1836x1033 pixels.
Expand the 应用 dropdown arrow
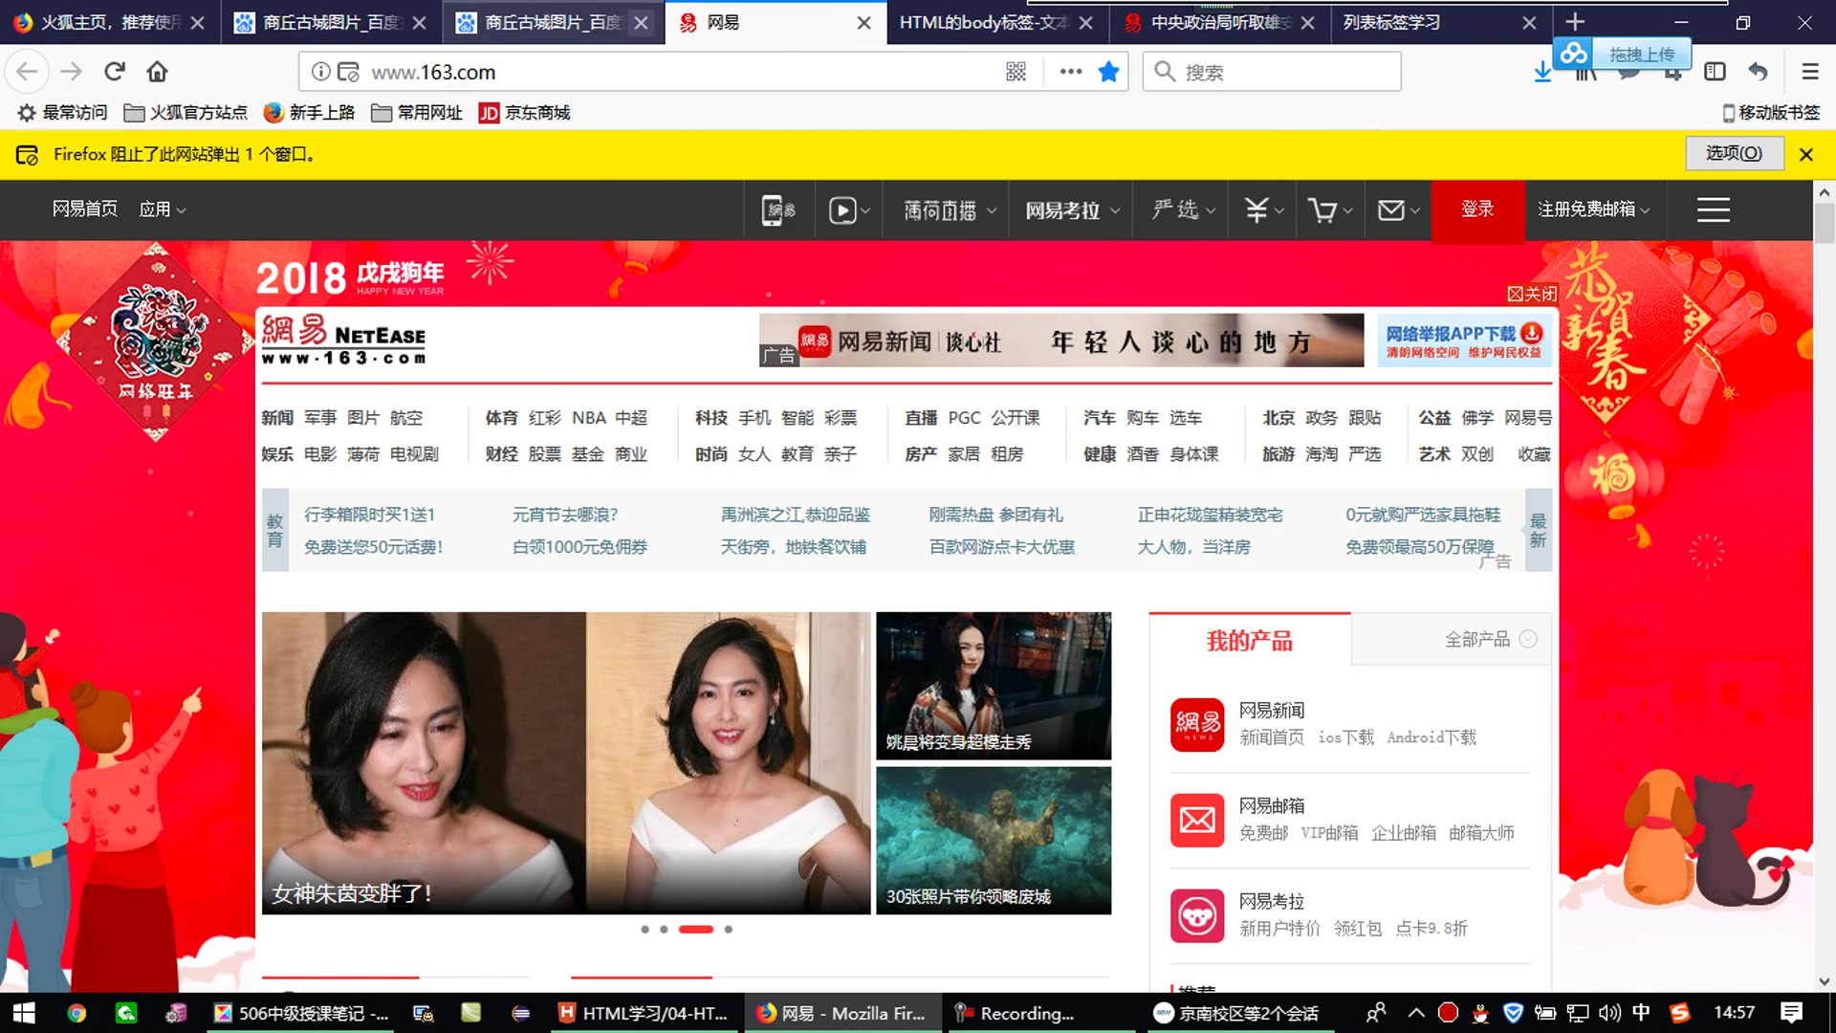click(180, 209)
